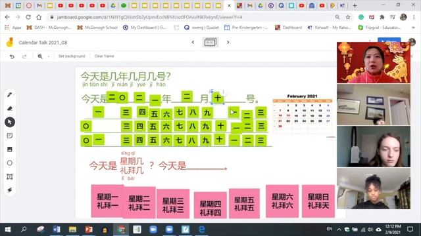Open Microsoft Edge from the taskbar

coord(202,229)
